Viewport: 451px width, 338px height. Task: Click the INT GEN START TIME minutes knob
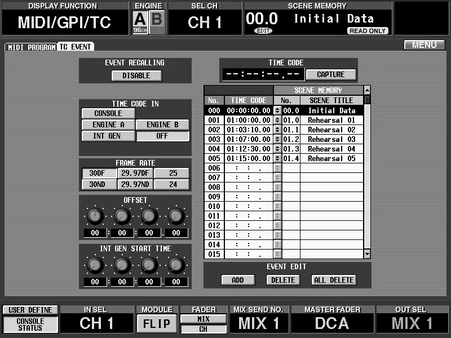point(122,265)
